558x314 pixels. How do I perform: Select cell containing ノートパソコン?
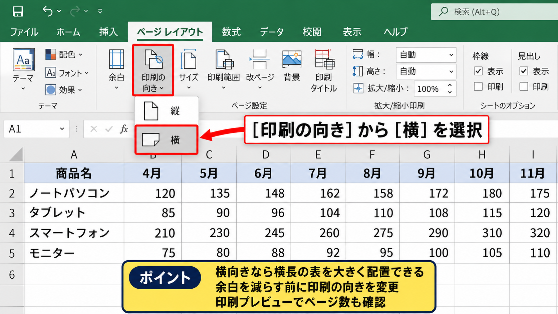click(x=74, y=193)
